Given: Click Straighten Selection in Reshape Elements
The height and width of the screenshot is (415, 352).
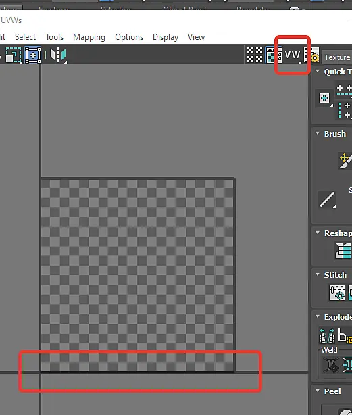Looking at the screenshot, I should click(x=343, y=250).
